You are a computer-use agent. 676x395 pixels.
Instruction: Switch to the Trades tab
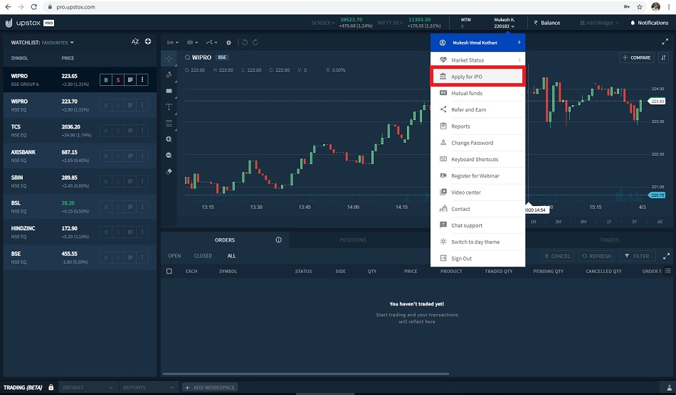[609, 240]
